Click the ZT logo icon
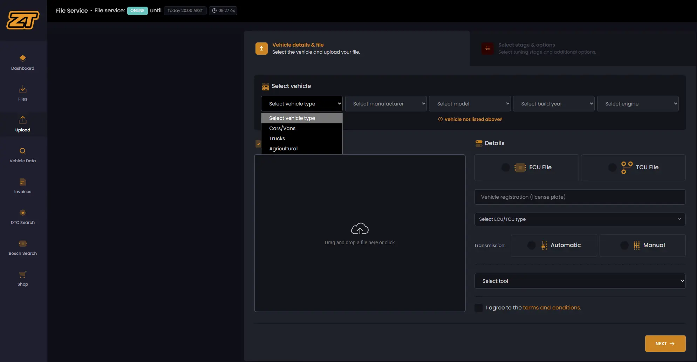697x362 pixels. pyautogui.click(x=23, y=20)
